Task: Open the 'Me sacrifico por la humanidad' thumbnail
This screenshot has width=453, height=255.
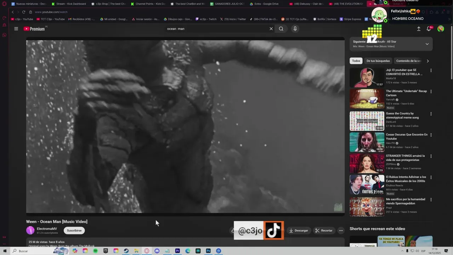Action: (x=367, y=207)
